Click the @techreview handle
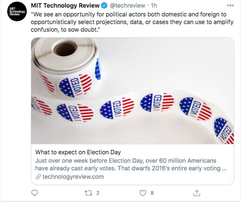This screenshot has height=202, width=241. pos(128,6)
